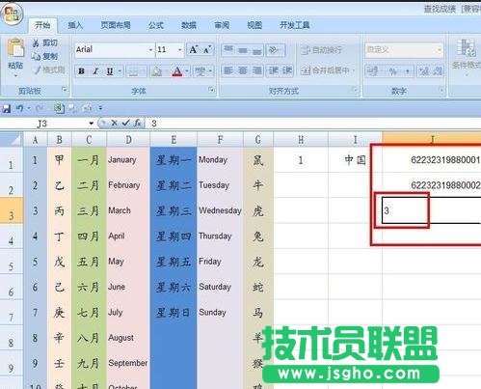Cancel the formula bar entry
The width and height of the screenshot is (481, 389).
114,123
